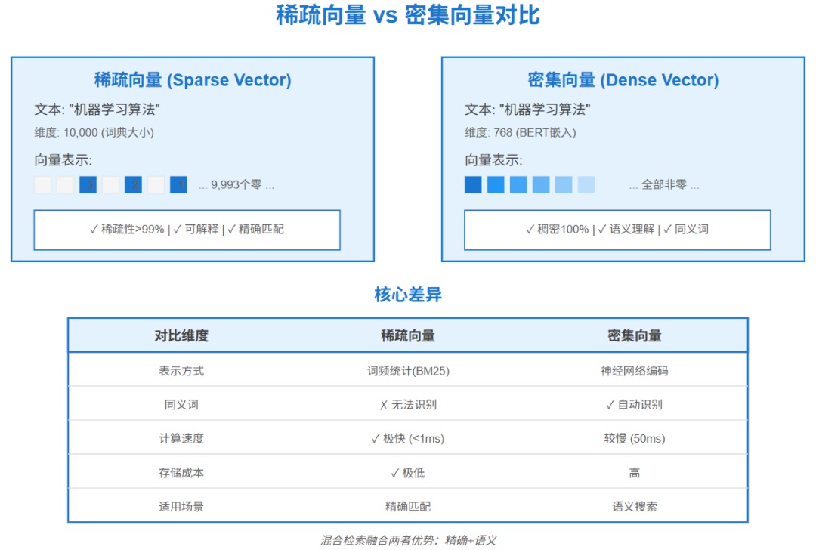Click the ✓ 极快 (<1ms) cell

tap(408, 439)
